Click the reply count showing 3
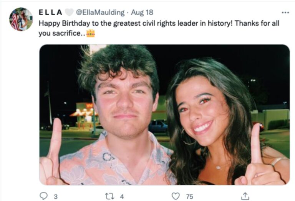The height and width of the screenshot is (201, 295). point(55,196)
